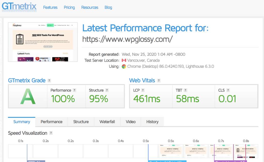Open the History tab
The width and height of the screenshot is (264, 162).
(x=152, y=122)
